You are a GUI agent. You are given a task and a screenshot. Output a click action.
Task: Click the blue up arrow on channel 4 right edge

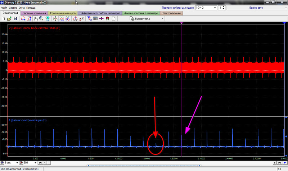(x=286, y=118)
